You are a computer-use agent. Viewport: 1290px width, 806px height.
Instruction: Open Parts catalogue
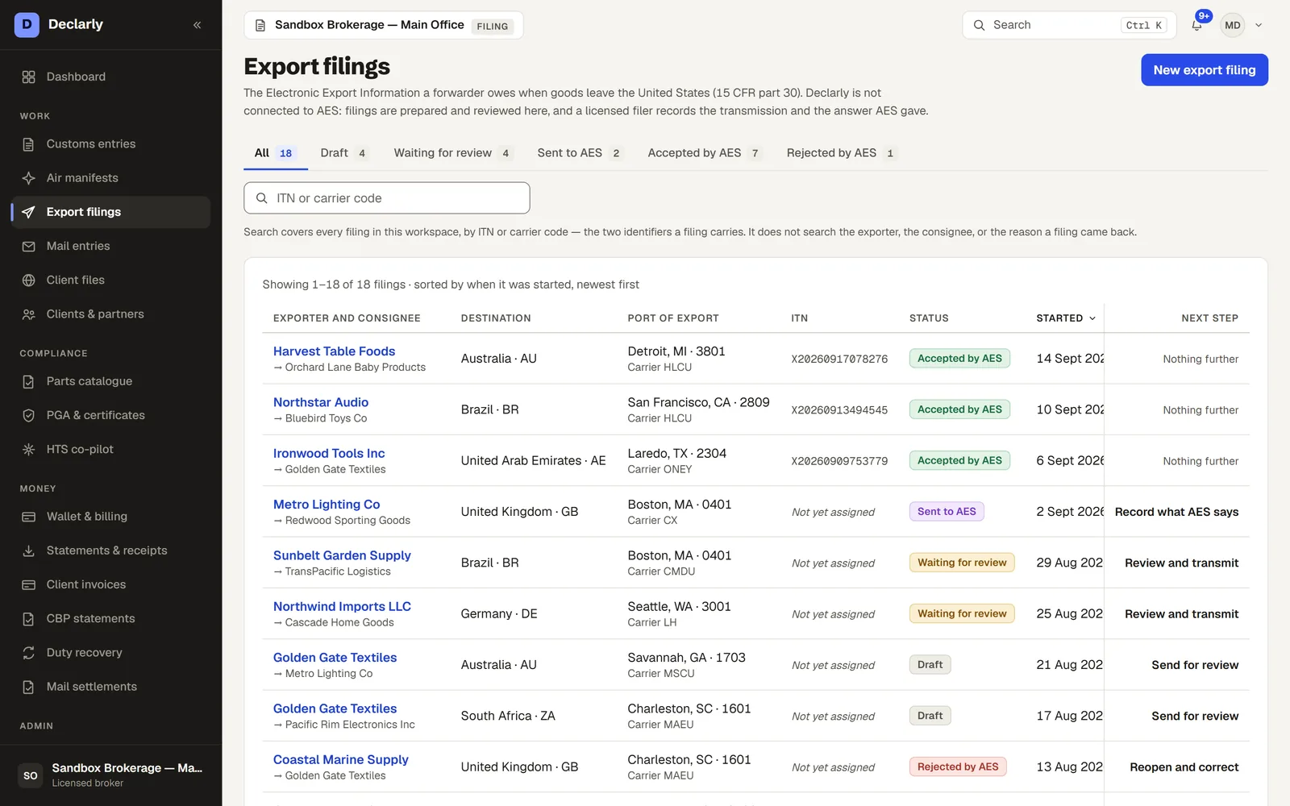pyautogui.click(x=111, y=381)
